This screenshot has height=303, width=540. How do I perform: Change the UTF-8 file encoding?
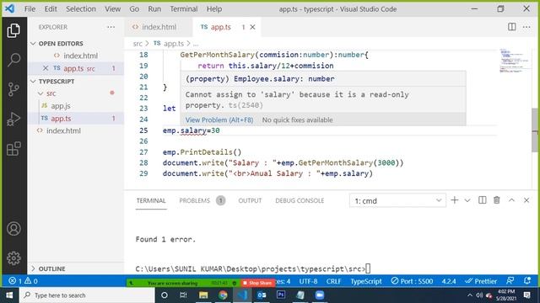308,281
